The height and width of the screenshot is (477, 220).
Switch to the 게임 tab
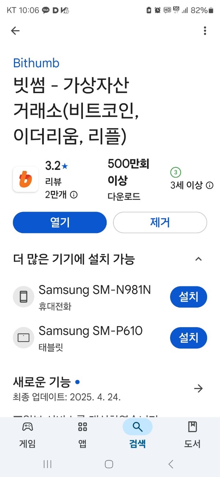27,434
